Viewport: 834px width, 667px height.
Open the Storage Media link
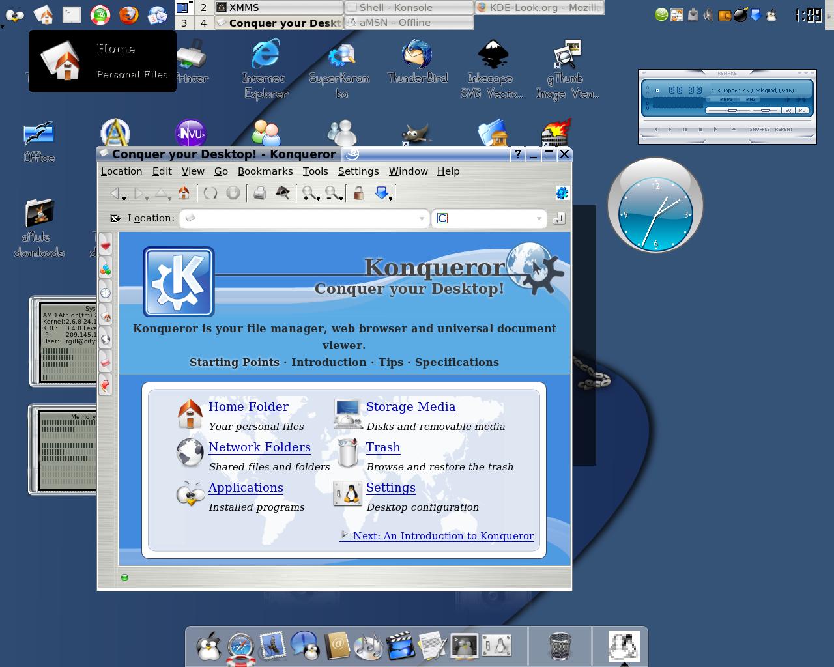(x=410, y=407)
